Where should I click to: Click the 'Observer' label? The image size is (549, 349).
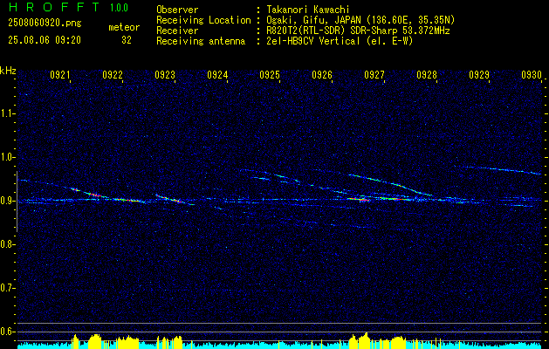coord(177,10)
